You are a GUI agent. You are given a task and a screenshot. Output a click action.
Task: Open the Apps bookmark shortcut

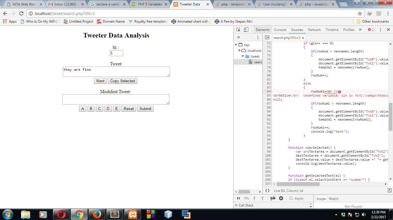pos(10,21)
